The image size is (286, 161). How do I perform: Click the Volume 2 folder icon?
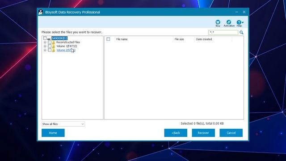pyautogui.click(x=54, y=50)
